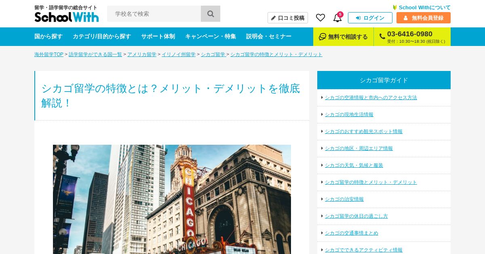Click last breadcrumb シカゴ留学の特徴とメリット・デメリット
Image resolution: width=485 pixels, height=254 pixels.
(276, 54)
